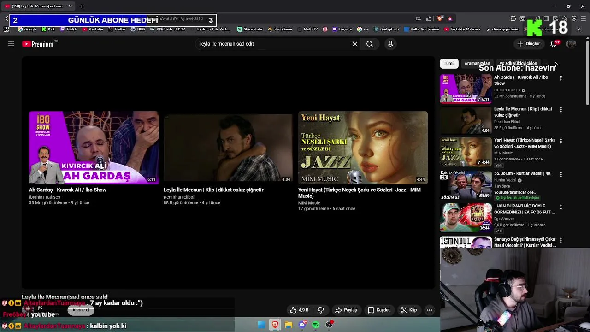This screenshot has width=590, height=332.
Task: Open options for Senaryo Değiştirilmeseydi video
Action: pos(561,240)
